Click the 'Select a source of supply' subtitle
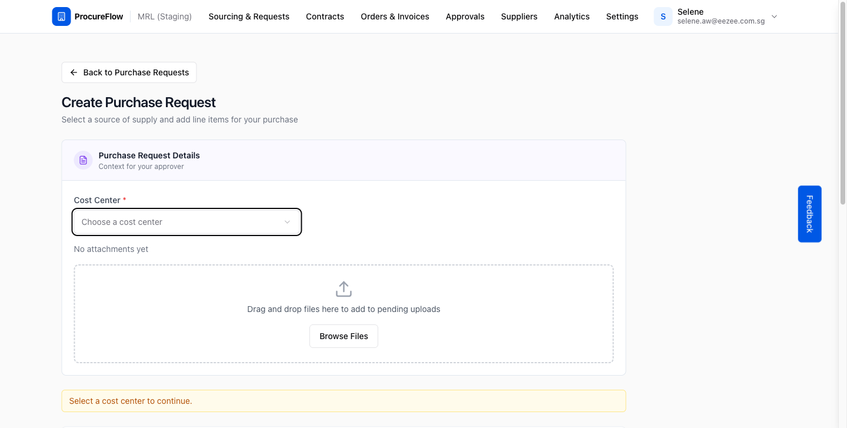Image resolution: width=847 pixels, height=428 pixels. pyautogui.click(x=179, y=120)
